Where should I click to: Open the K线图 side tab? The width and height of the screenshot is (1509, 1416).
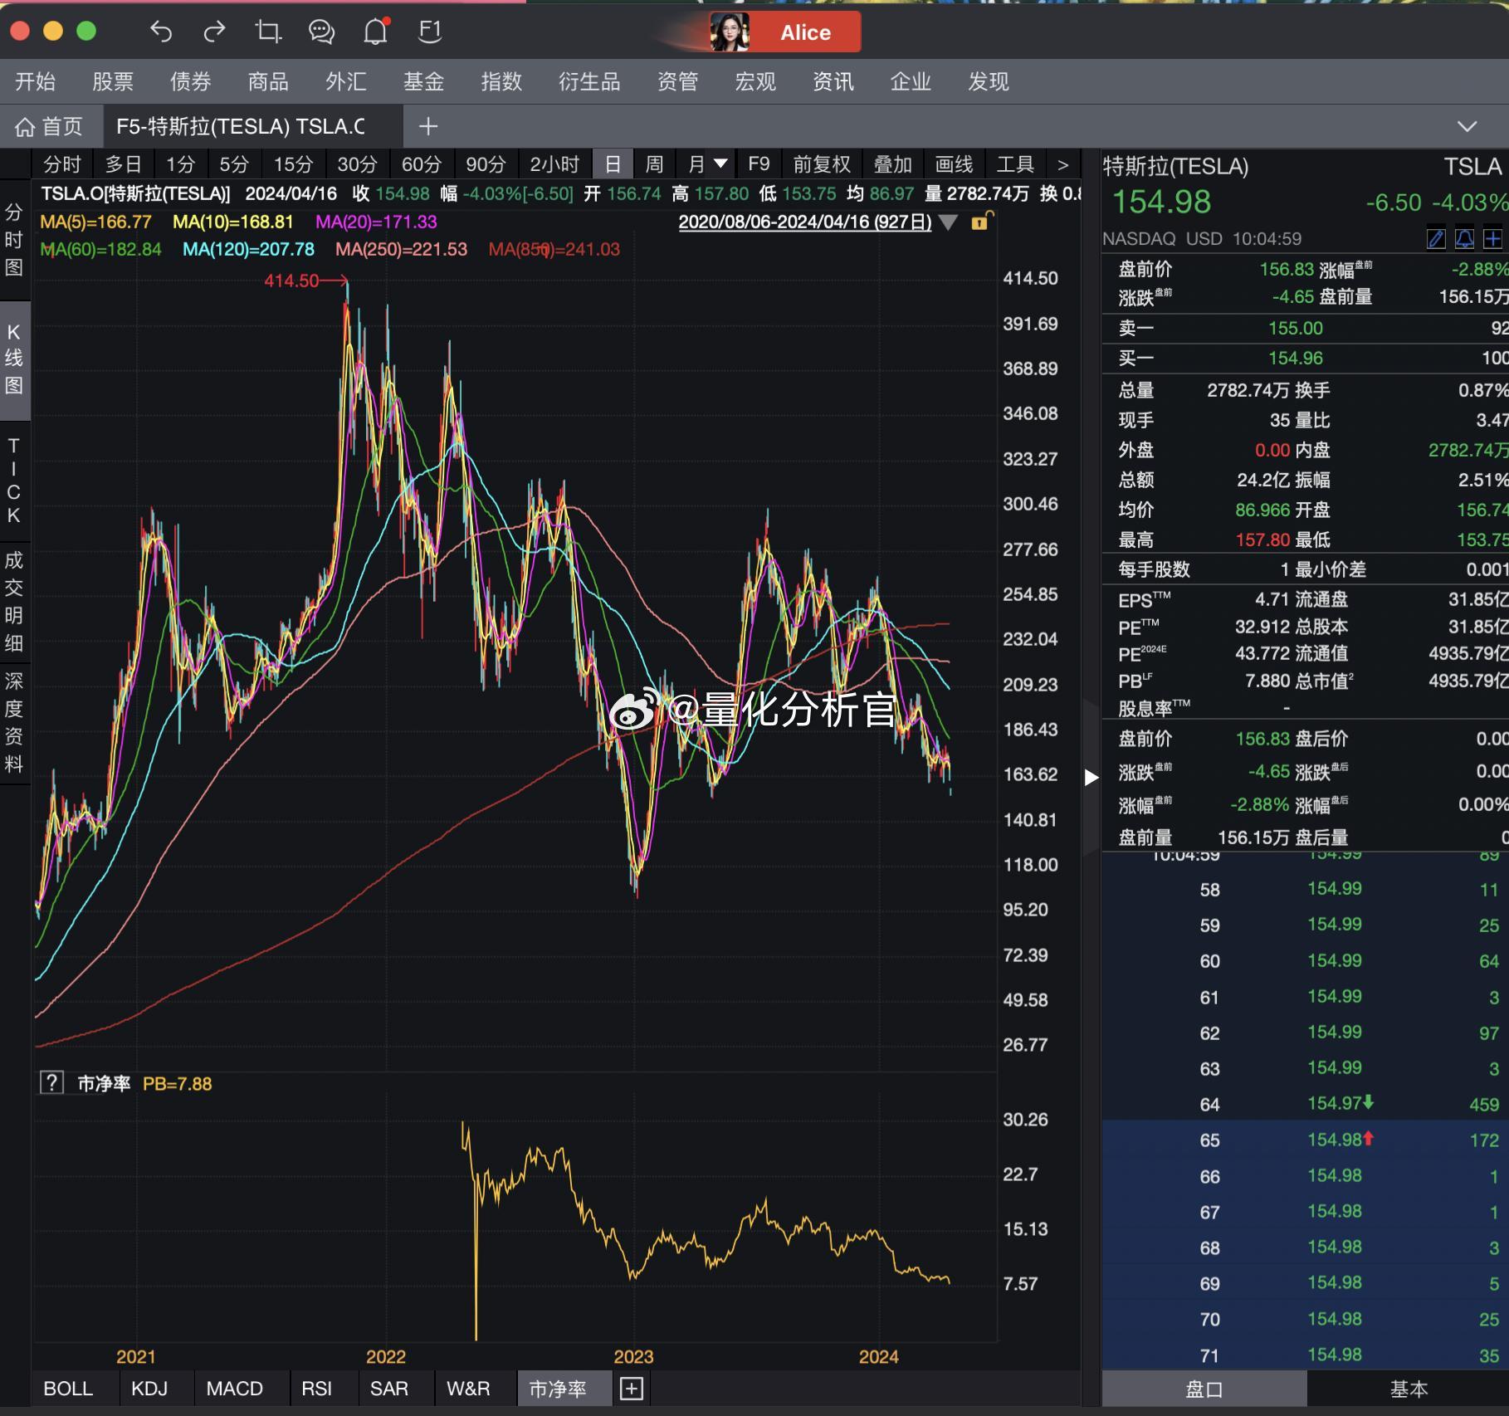14,359
